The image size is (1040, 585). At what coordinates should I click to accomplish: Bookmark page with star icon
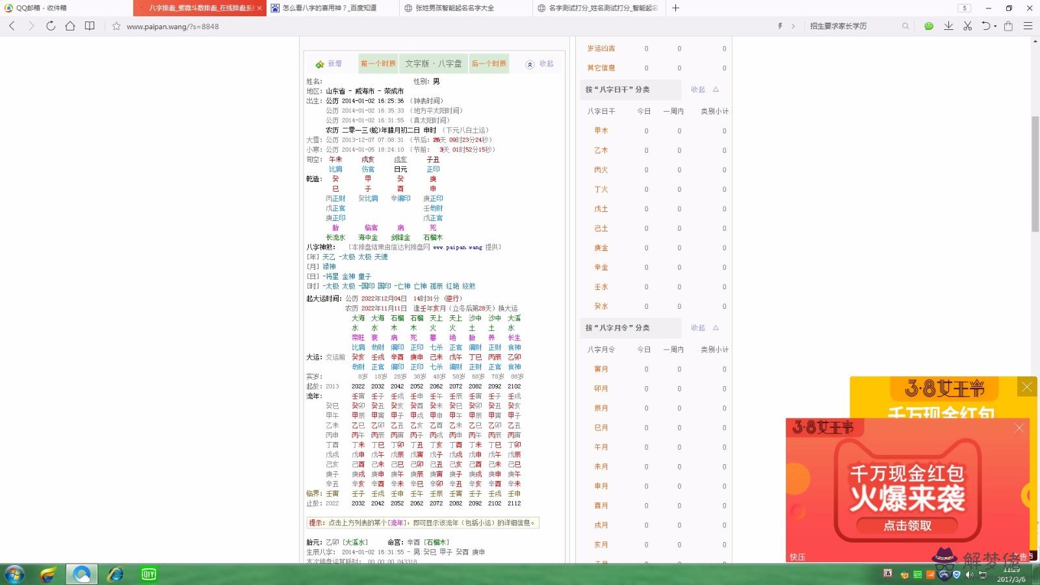pos(116,27)
